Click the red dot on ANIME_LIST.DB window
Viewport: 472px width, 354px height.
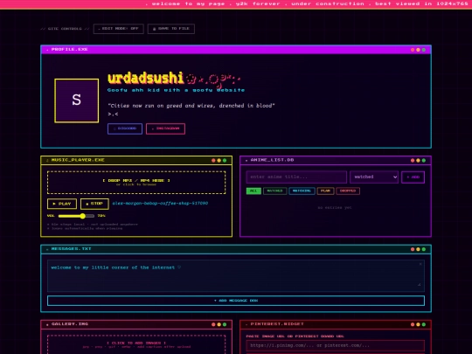pos(413,161)
